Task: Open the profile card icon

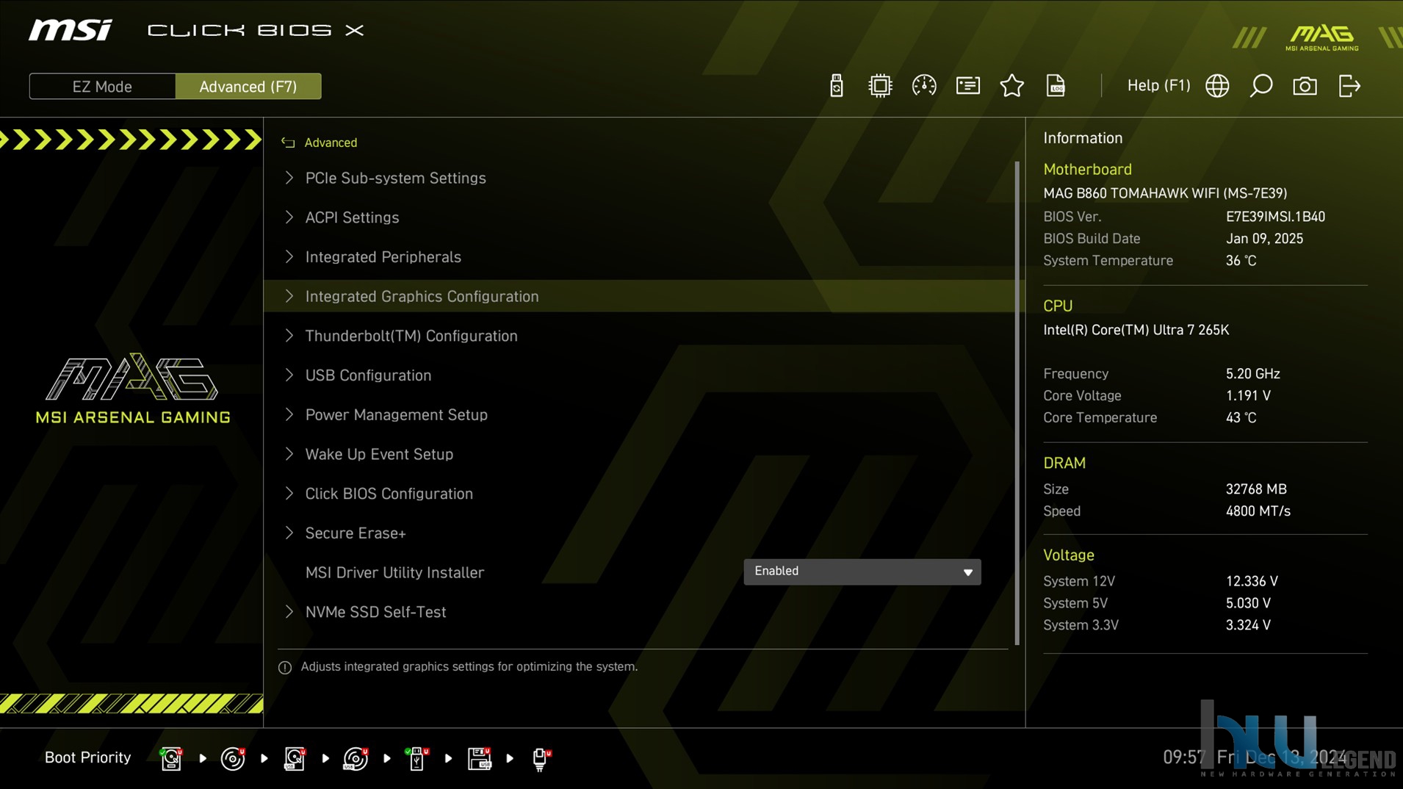Action: (968, 86)
